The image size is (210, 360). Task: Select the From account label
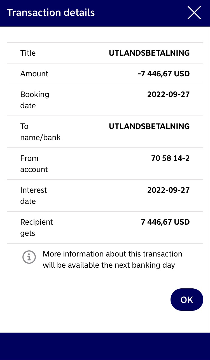click(x=34, y=164)
